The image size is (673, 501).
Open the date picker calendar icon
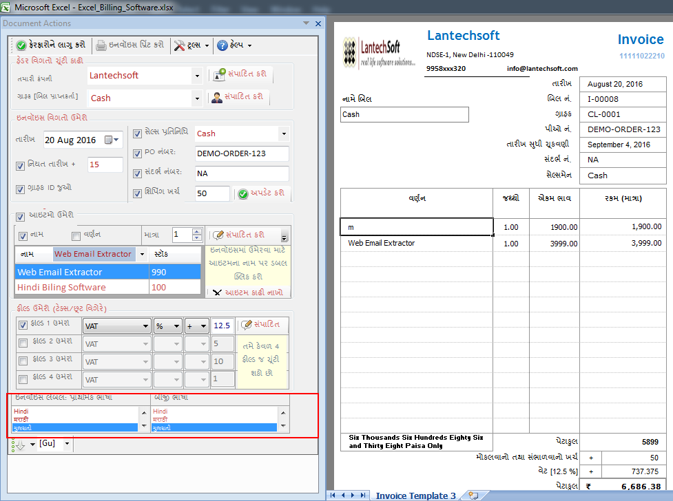click(x=109, y=140)
